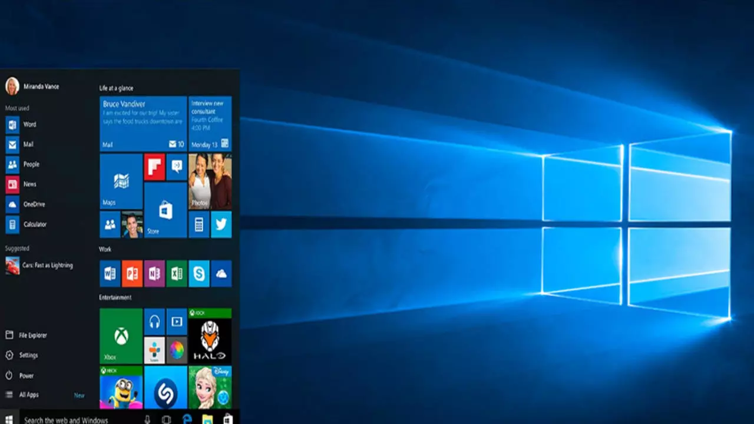Open the Maps tile
This screenshot has width=754, height=424.
121,181
